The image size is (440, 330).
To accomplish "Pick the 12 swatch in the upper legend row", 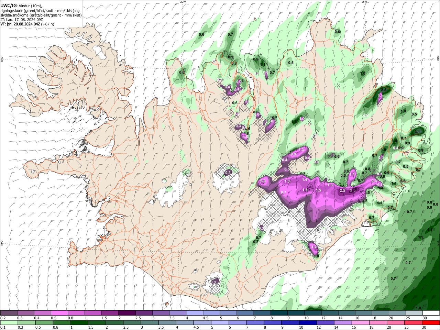I will coord(329,313).
